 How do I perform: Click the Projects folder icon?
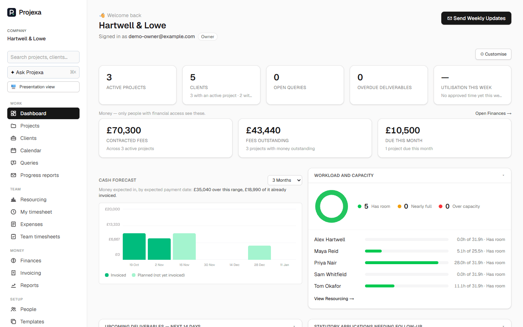coord(13,126)
